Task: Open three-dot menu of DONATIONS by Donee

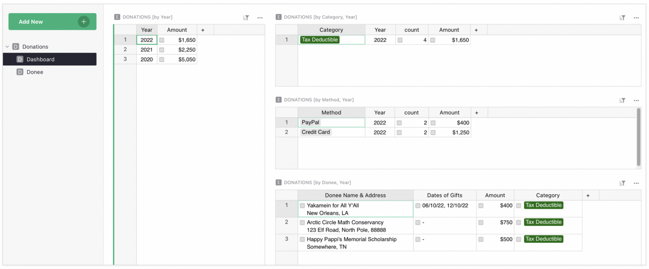Action: [636, 183]
